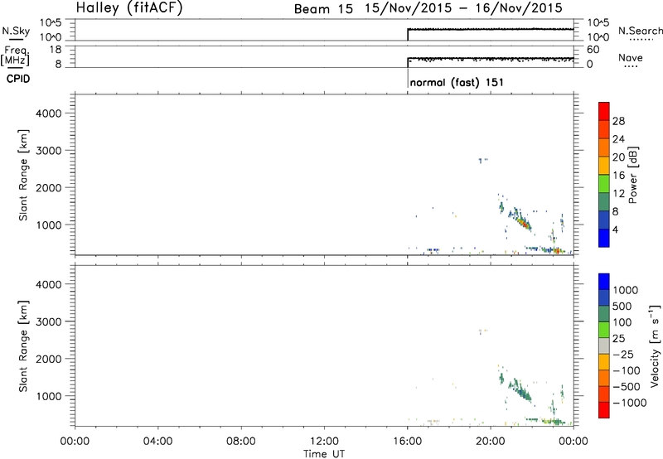The width and height of the screenshot is (663, 459).
Task: Click the isolated echo near 2750 km in power panel
Action: coord(483,160)
